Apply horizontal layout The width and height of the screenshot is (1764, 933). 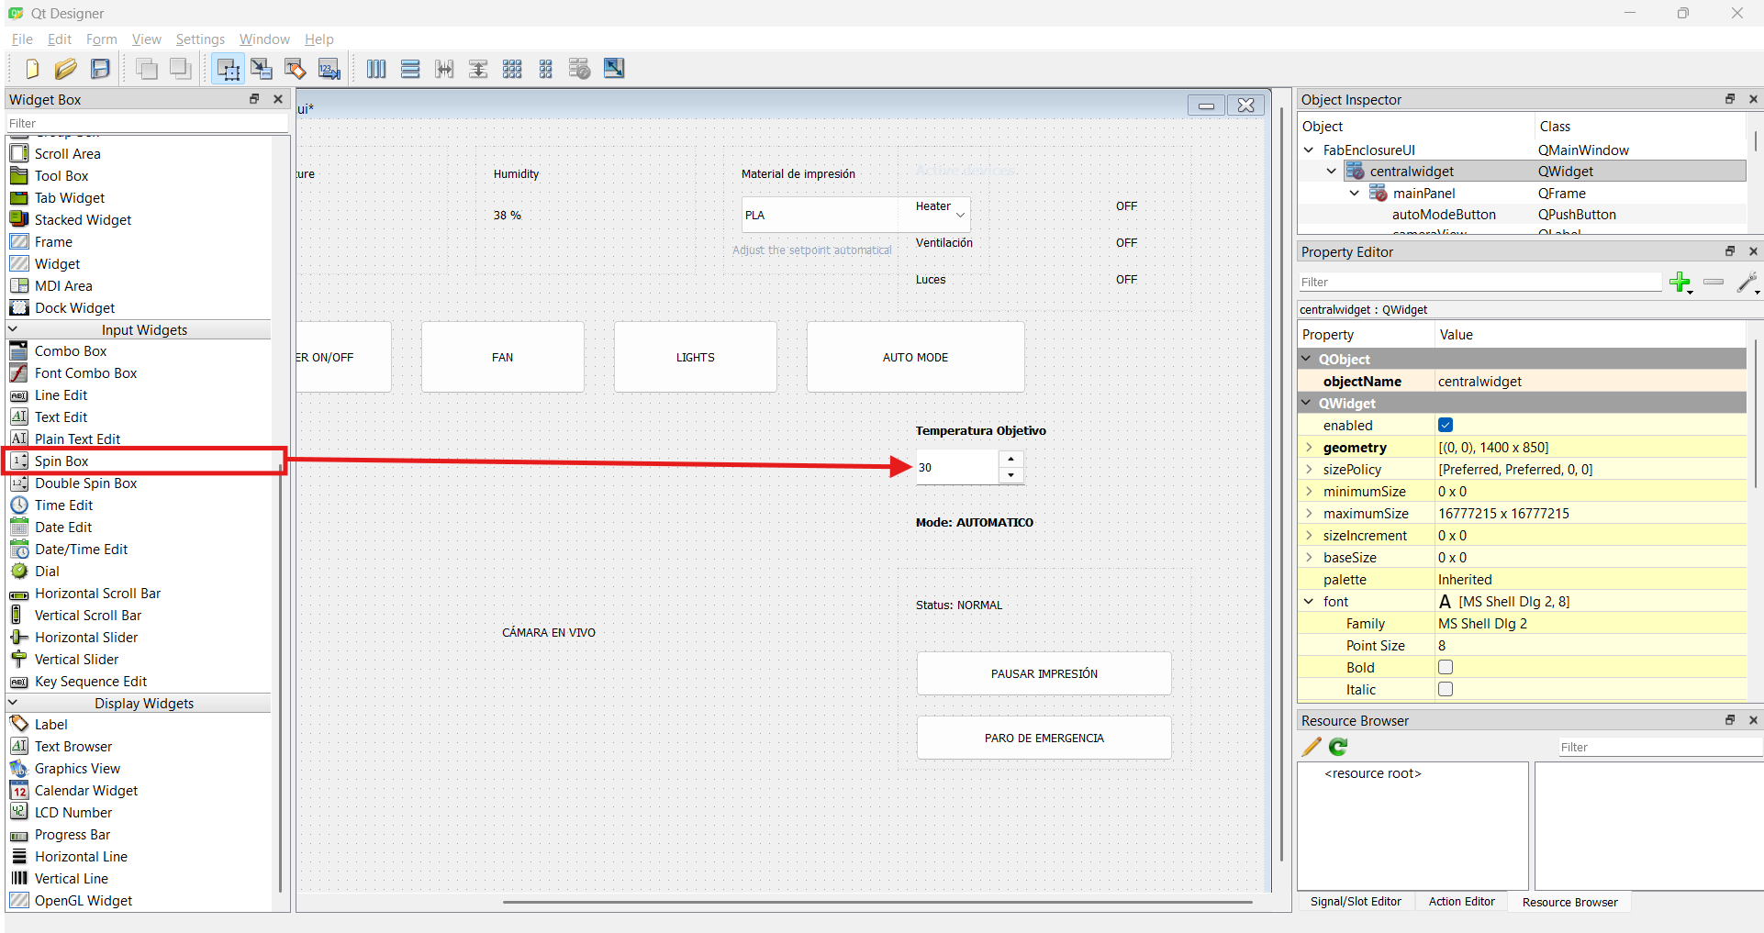(376, 69)
